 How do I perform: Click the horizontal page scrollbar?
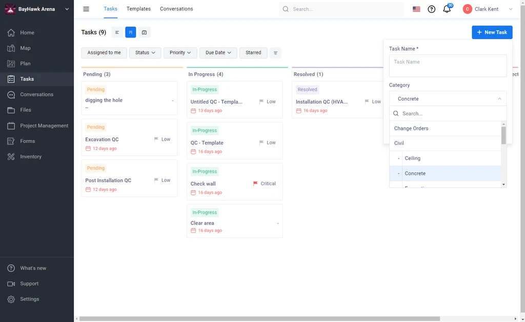[259, 318]
